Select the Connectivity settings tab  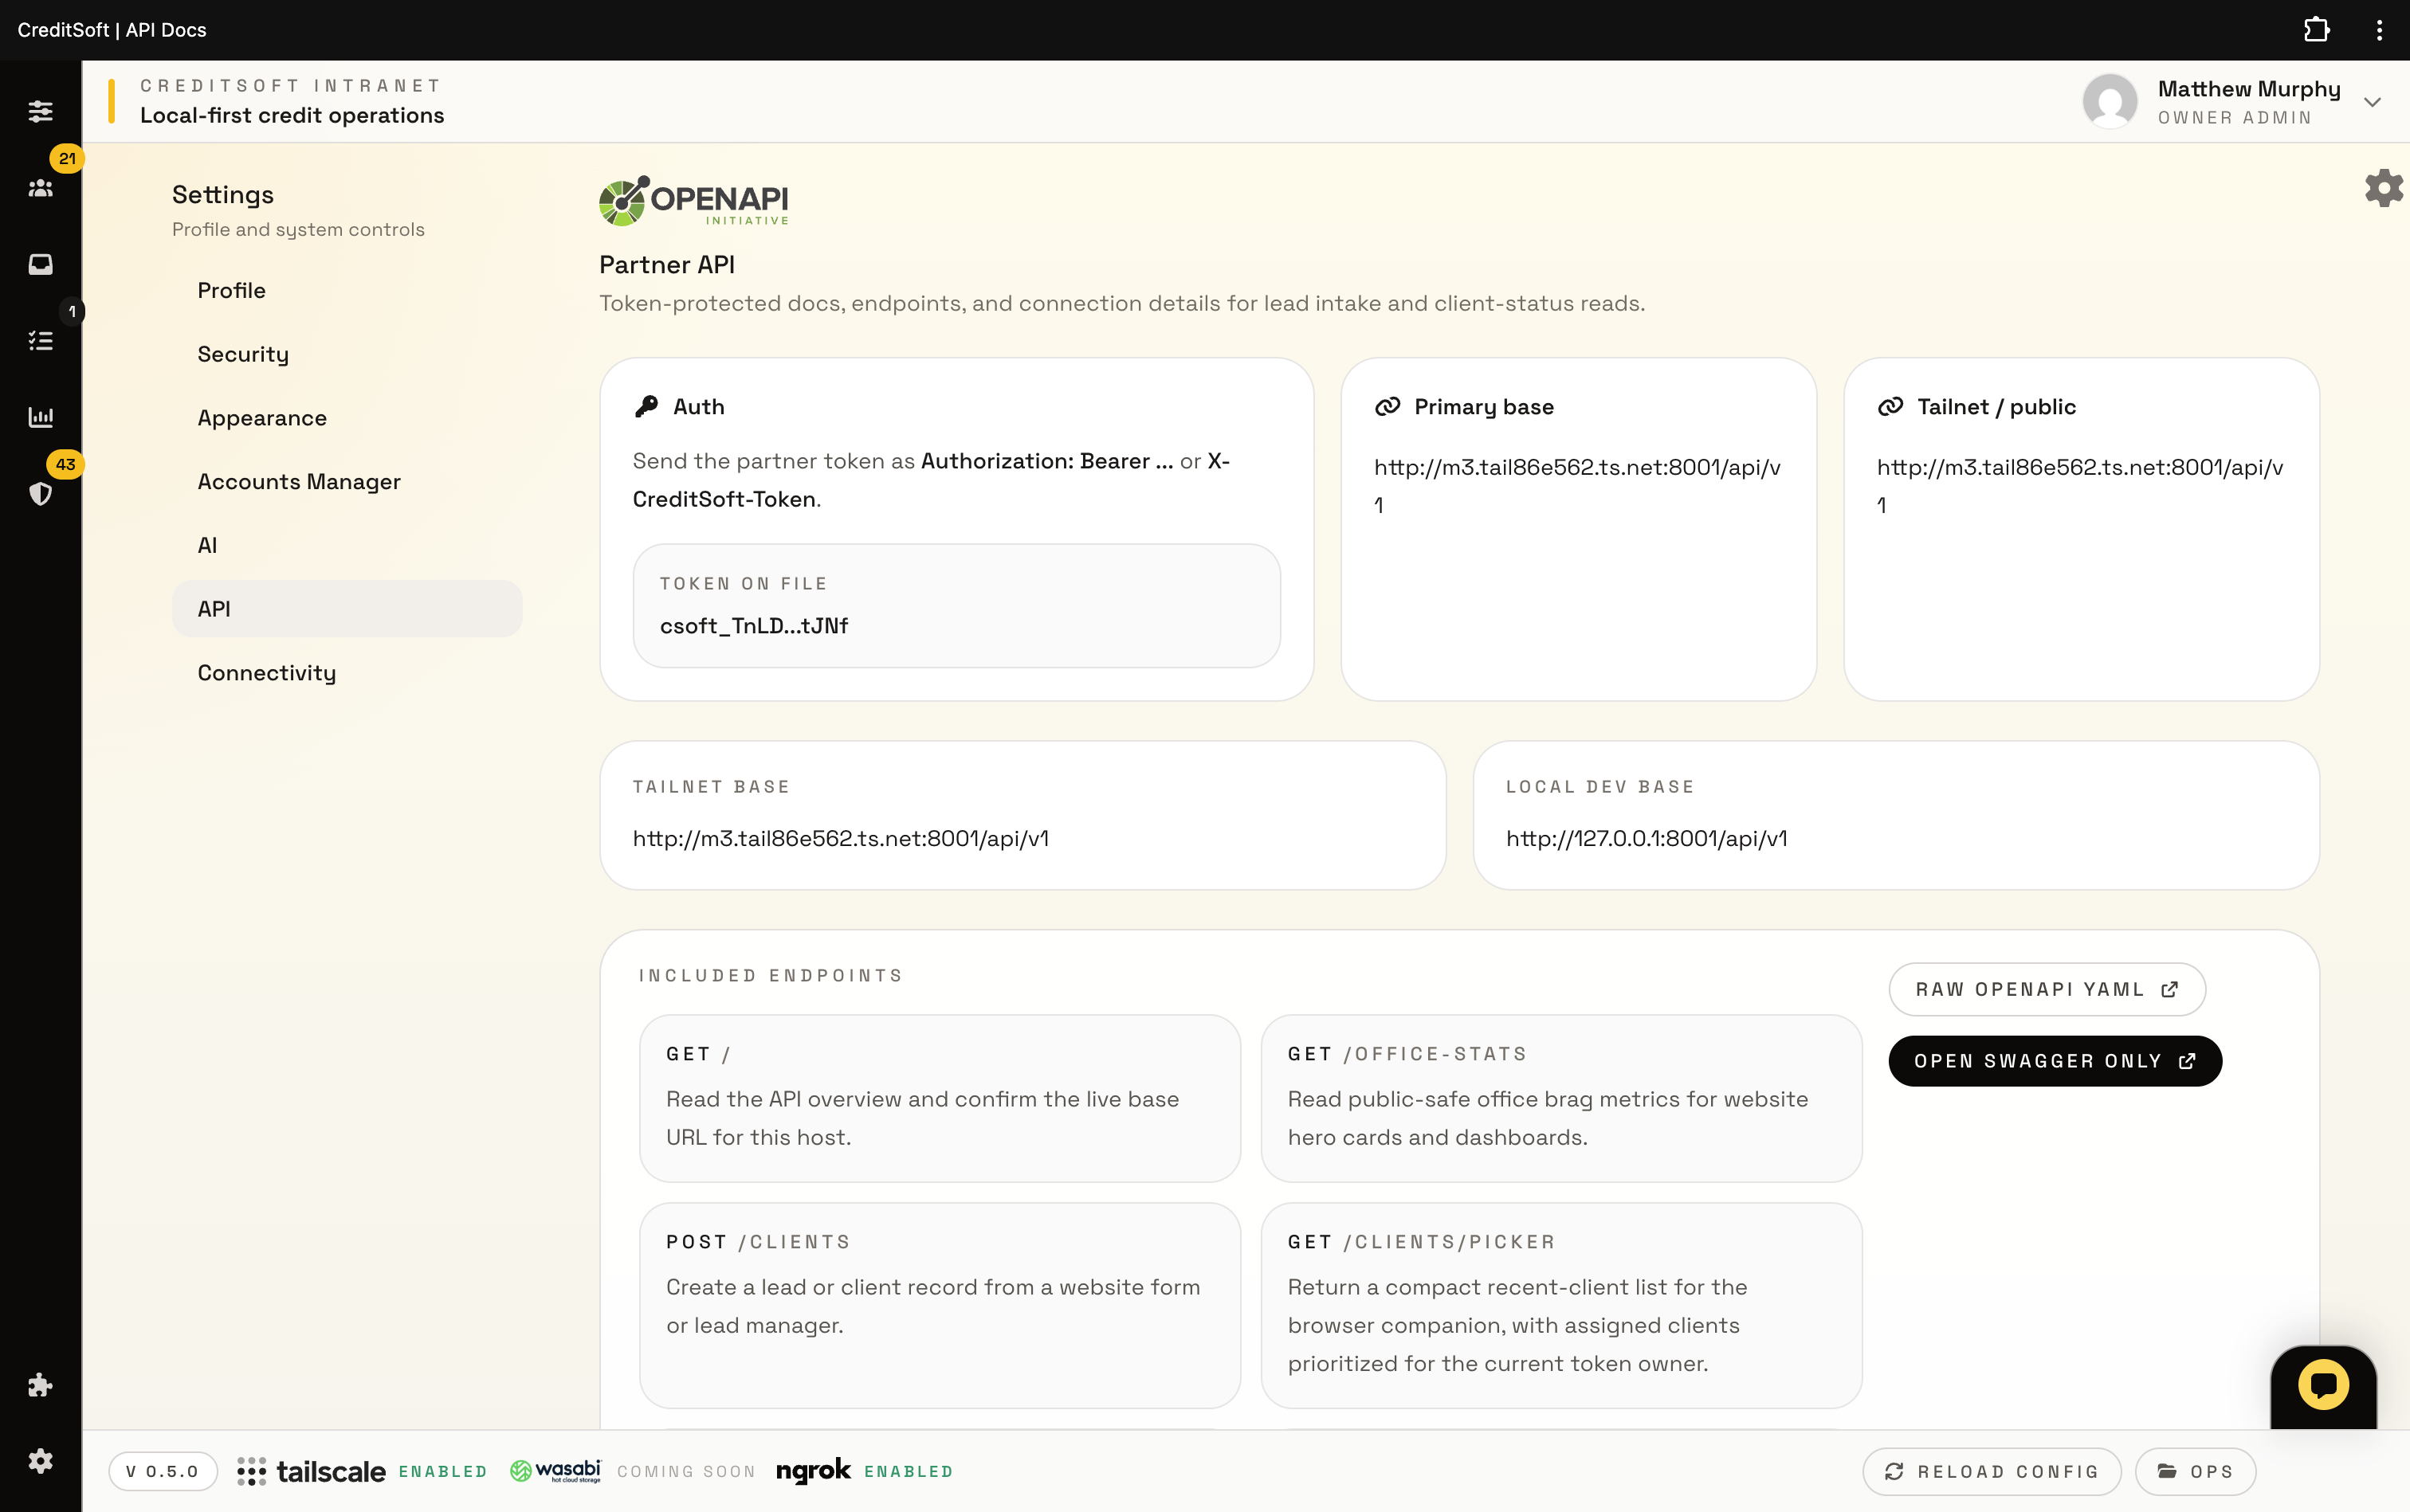[x=266, y=673]
